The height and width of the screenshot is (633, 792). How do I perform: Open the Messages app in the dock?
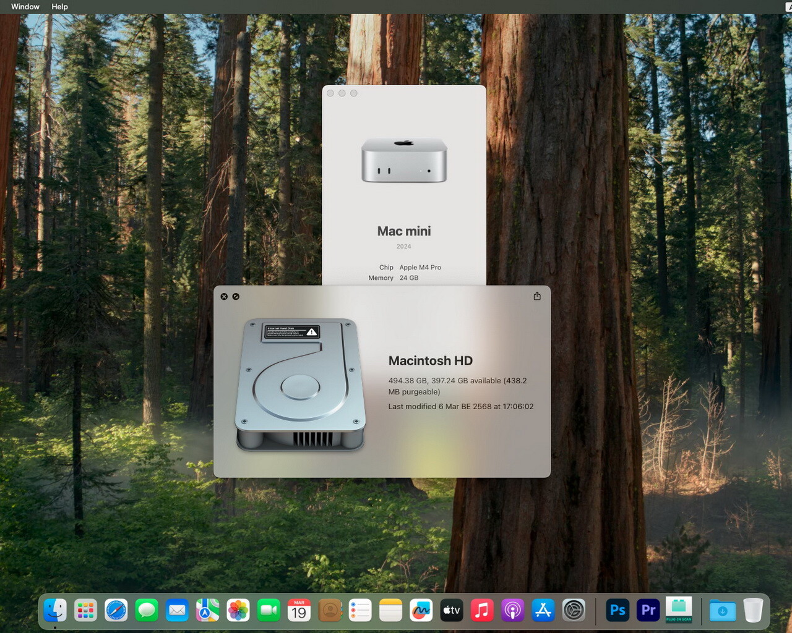pos(147,611)
